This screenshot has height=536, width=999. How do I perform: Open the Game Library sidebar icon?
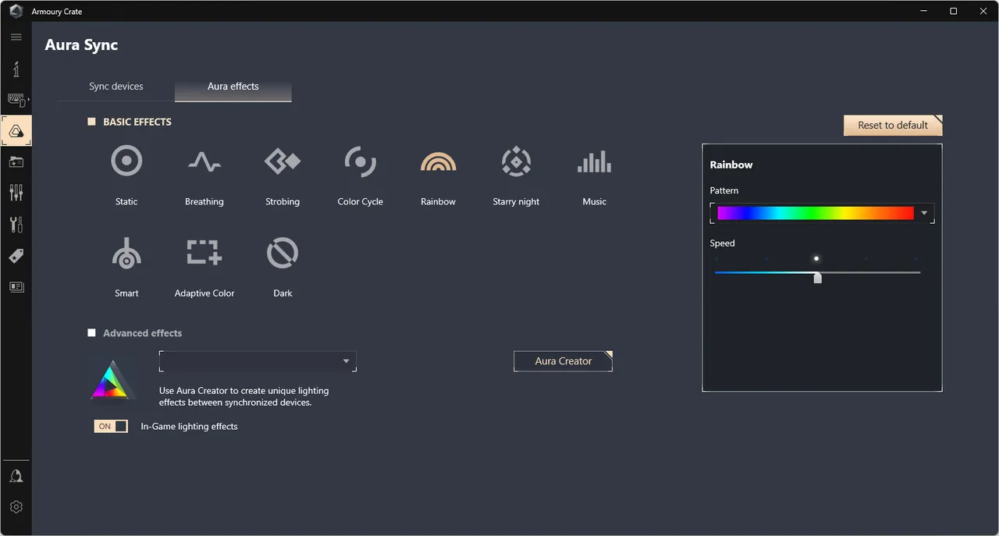tap(16, 162)
